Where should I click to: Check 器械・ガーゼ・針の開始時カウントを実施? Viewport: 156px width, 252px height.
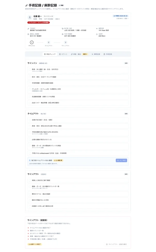tap(30, 146)
